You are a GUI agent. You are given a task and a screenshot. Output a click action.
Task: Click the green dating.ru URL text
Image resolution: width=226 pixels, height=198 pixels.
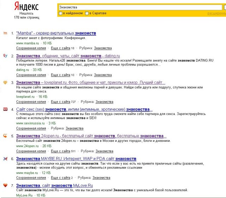tap(23, 70)
